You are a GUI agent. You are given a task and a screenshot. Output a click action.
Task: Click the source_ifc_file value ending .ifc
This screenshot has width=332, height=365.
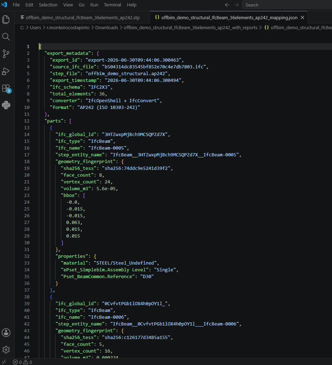click(154, 67)
